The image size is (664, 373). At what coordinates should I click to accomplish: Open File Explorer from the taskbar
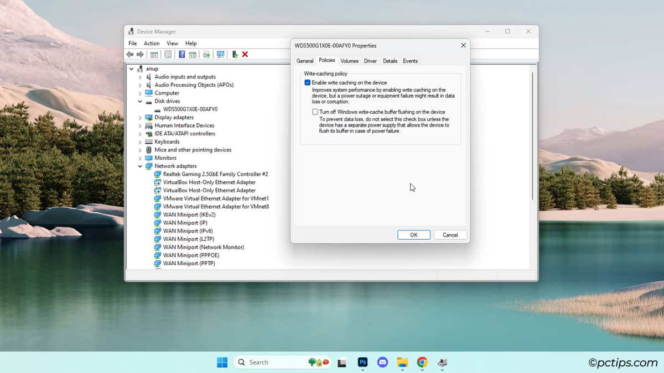[402, 363]
